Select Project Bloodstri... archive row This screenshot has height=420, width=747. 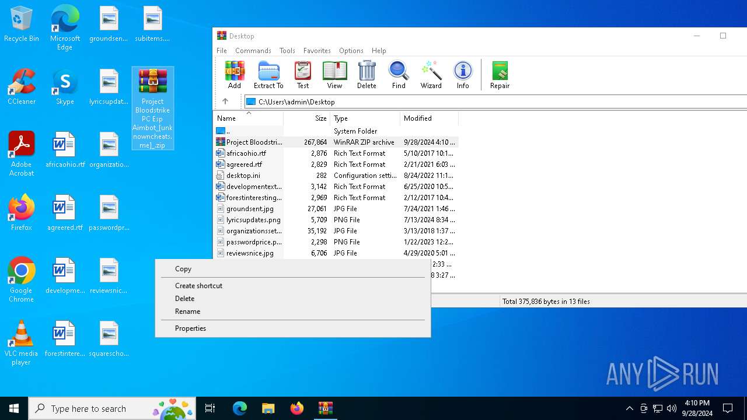click(336, 142)
